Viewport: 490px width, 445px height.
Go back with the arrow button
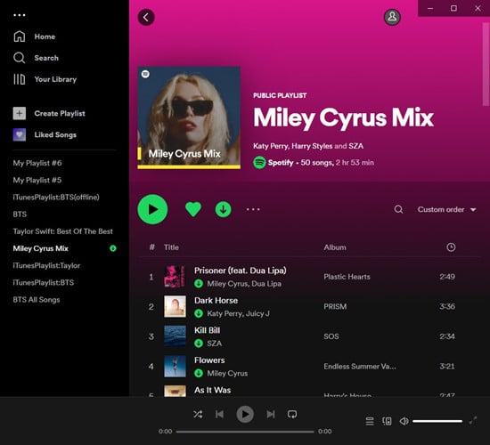point(146,17)
